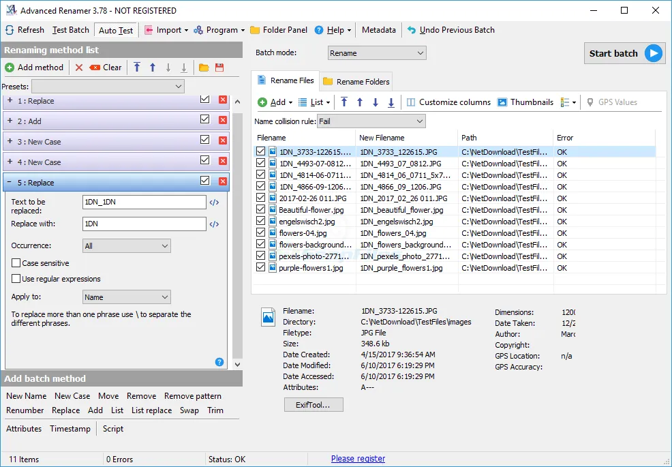Click the open-preset folder icon
Screen dimensions: 672x467
tap(204, 67)
